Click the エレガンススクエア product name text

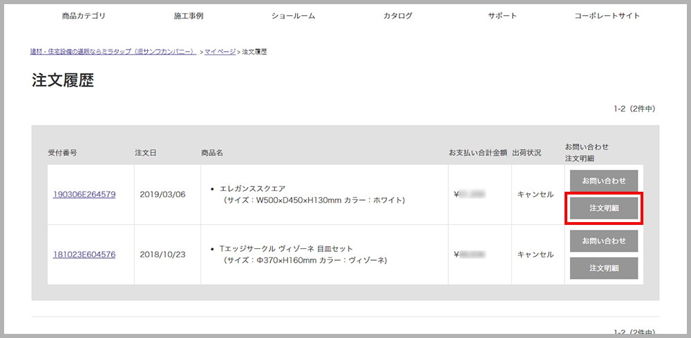pyautogui.click(x=252, y=189)
